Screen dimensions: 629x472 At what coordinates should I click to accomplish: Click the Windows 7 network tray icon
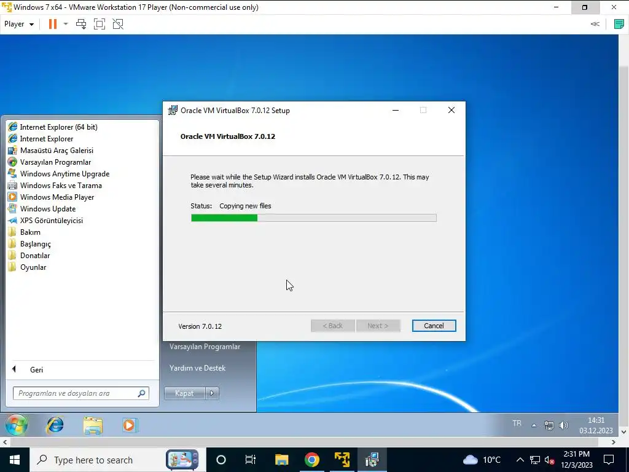click(x=549, y=425)
